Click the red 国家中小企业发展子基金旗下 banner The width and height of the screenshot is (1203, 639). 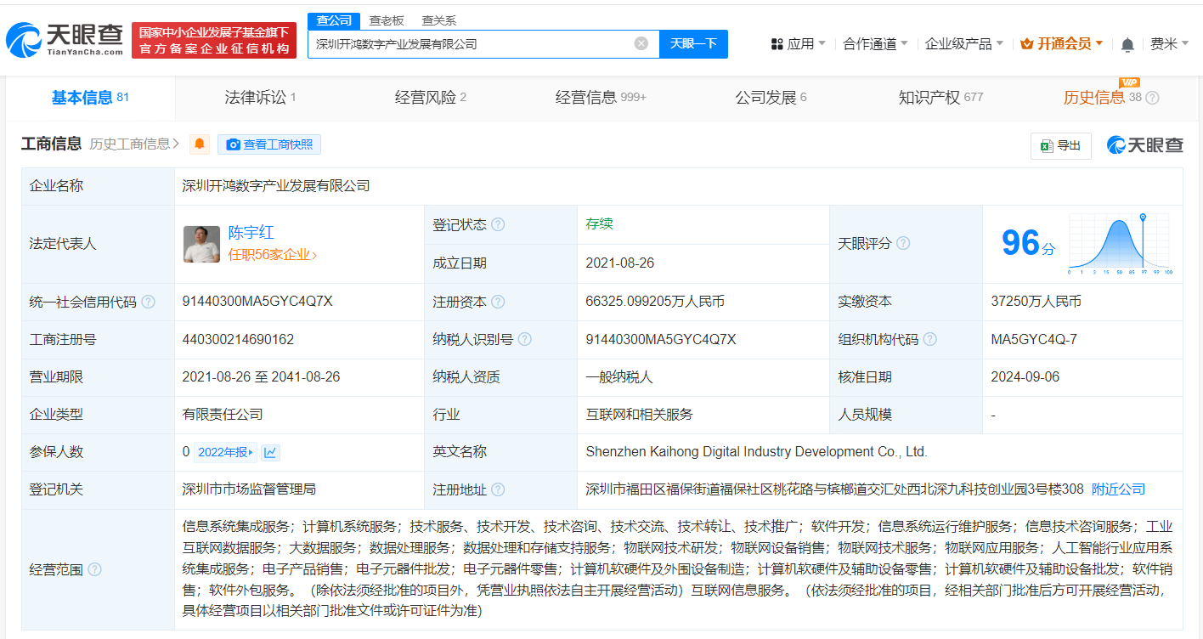tap(214, 40)
